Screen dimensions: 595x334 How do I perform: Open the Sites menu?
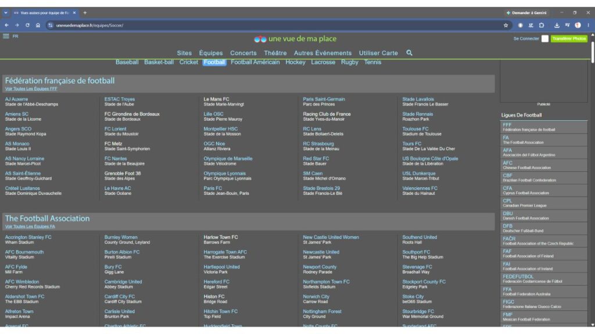pyautogui.click(x=184, y=53)
